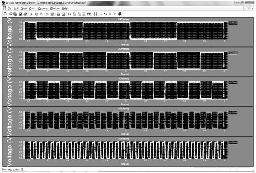Click the second stacked windows toolbar icon
Screen dimensions: 256x173
click(x=79, y=14)
